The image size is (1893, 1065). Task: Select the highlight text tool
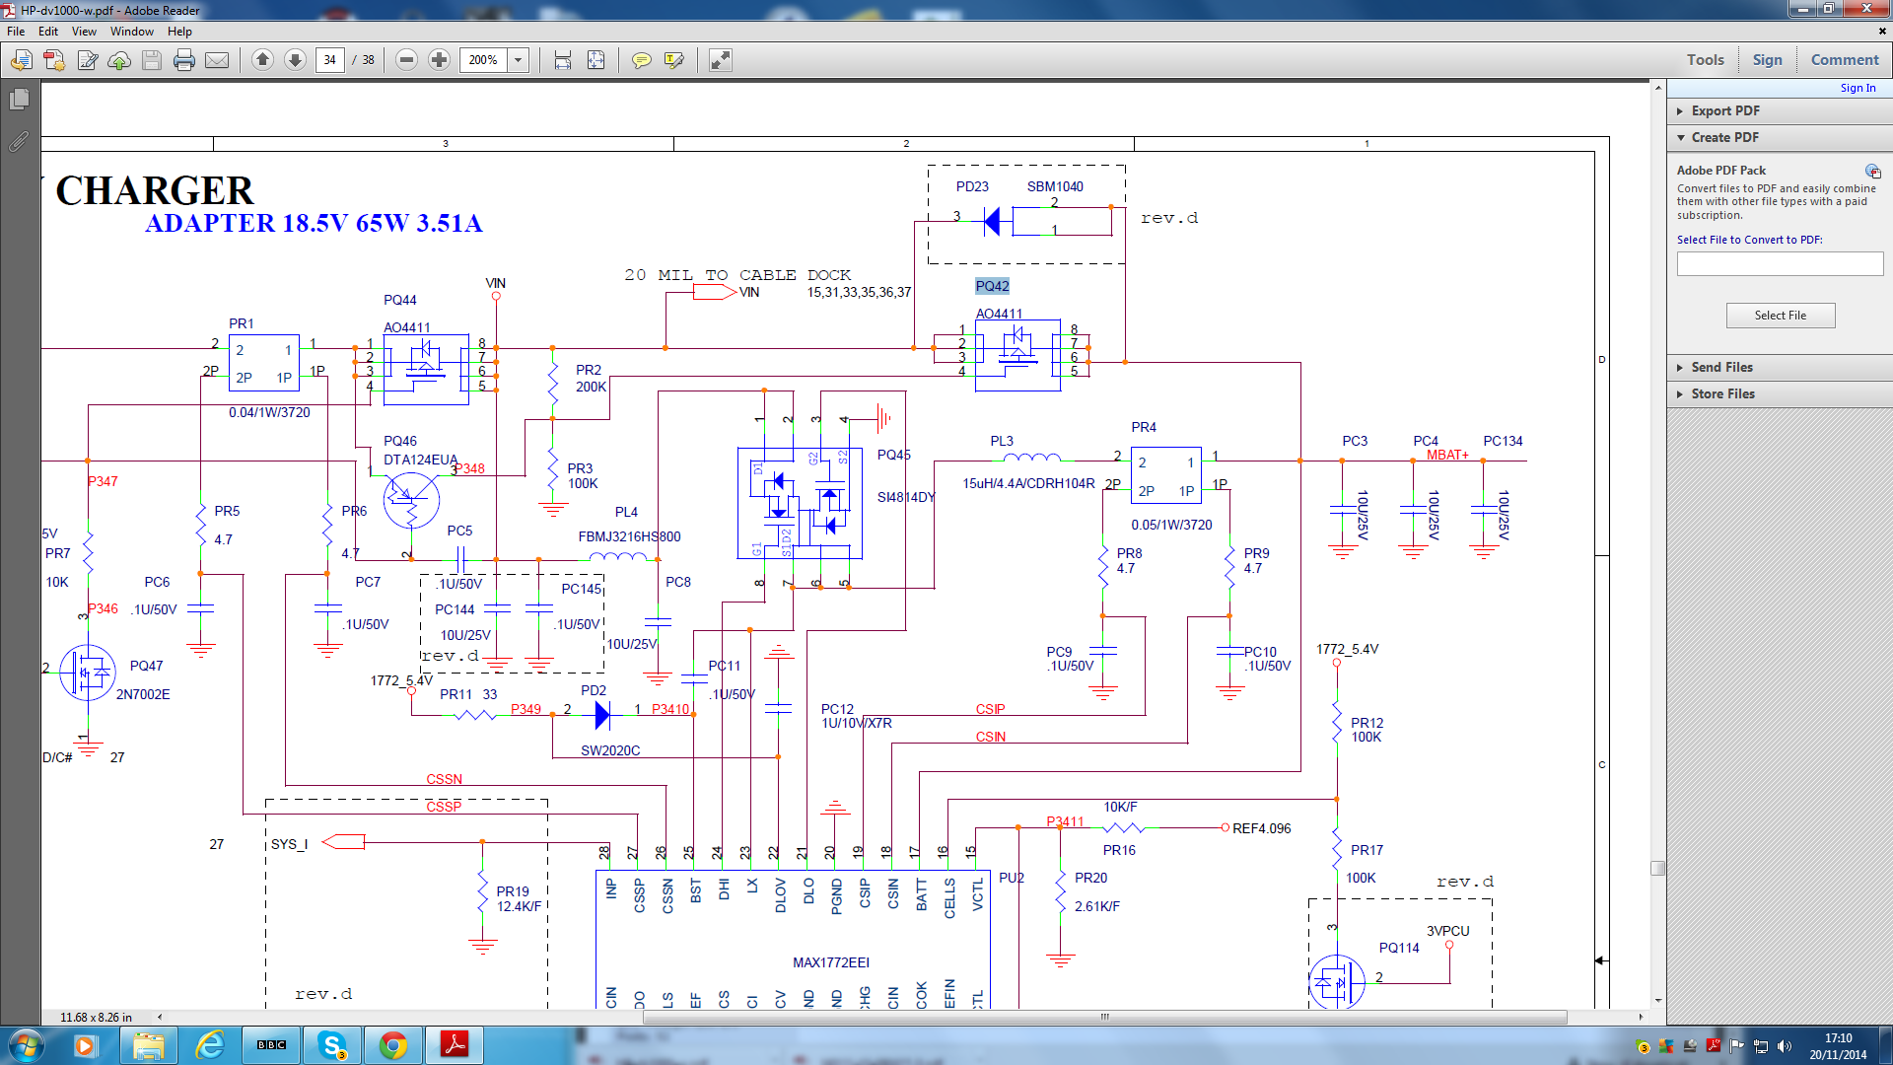[674, 60]
